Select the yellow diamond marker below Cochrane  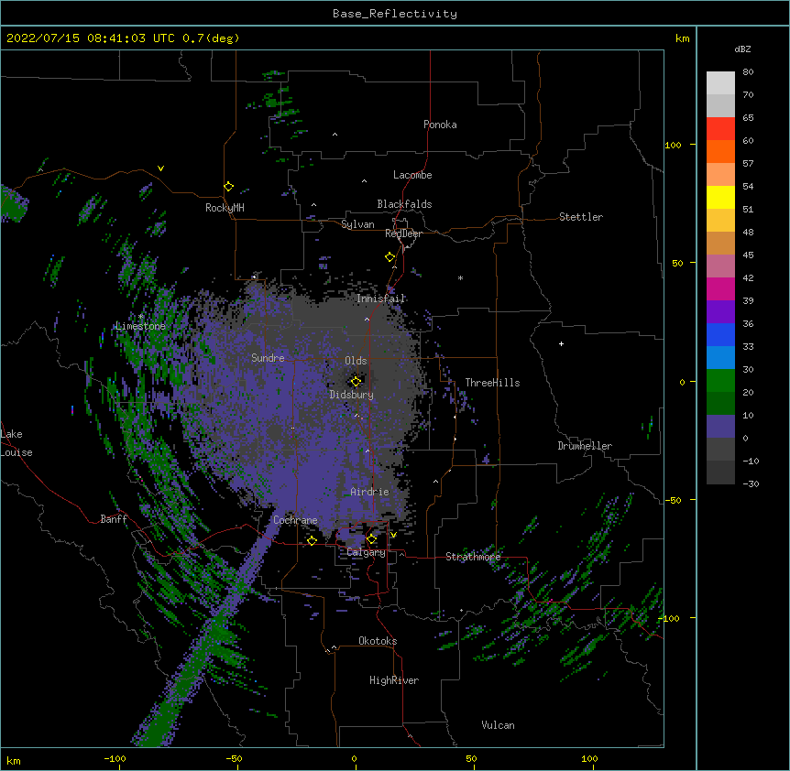[312, 540]
